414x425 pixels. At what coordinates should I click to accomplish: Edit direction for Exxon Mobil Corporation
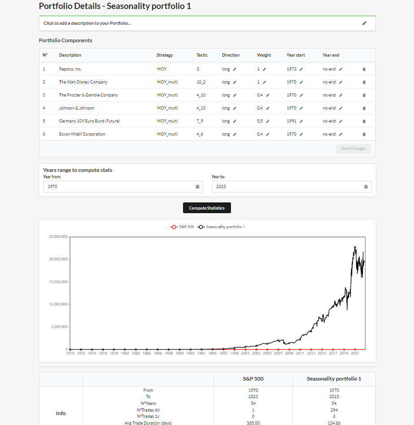[x=235, y=135]
